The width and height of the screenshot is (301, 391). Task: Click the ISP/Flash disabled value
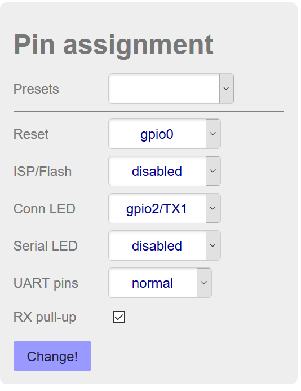click(157, 171)
